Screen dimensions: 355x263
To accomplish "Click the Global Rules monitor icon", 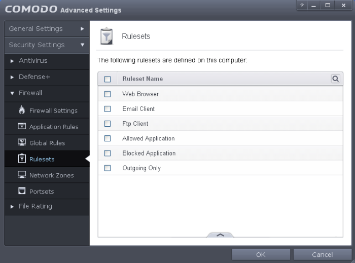I will click(x=22, y=143).
